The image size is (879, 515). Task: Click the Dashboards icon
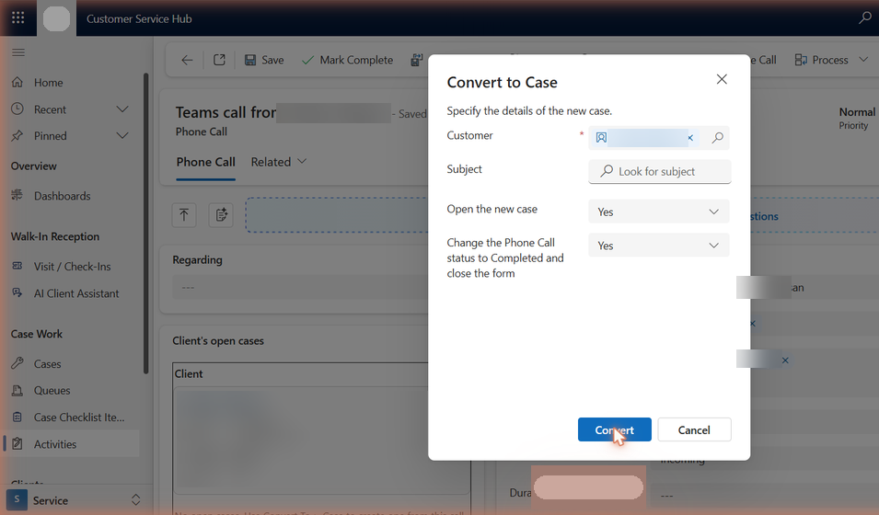(x=17, y=195)
